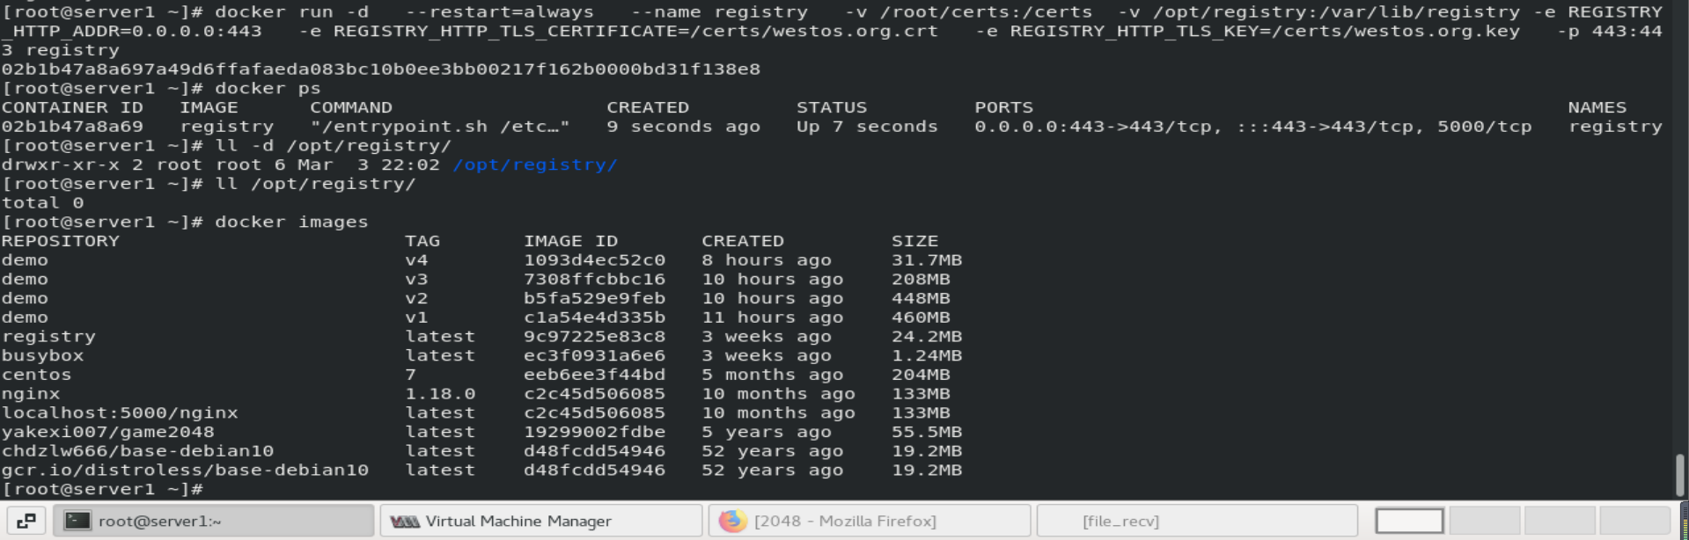1689x540 pixels.
Task: Click the NAMES column header in docker ps
Action: (x=1597, y=107)
